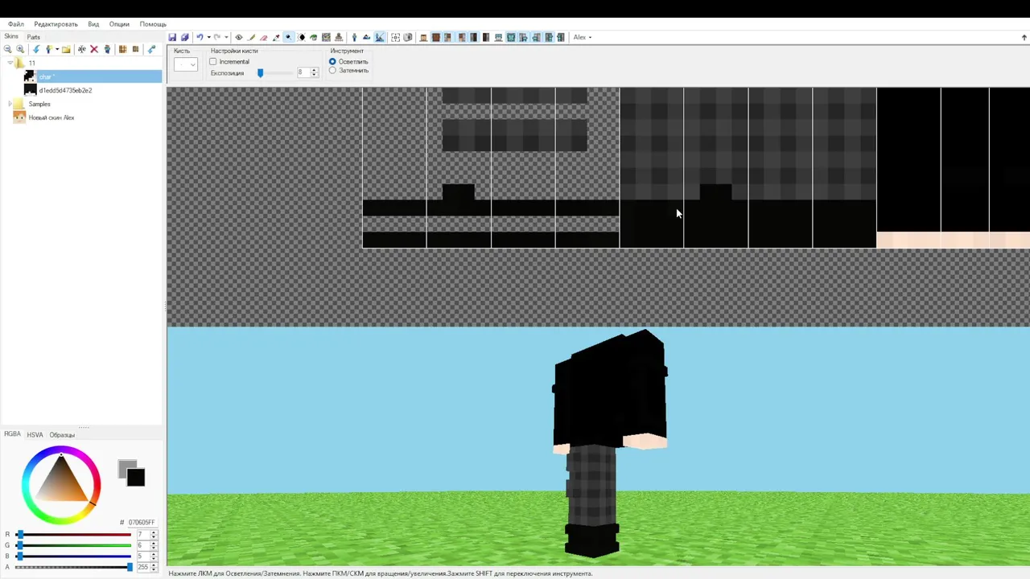Select the d1edd5d4735eb2e2 skin
The image size is (1030, 579).
(65, 90)
